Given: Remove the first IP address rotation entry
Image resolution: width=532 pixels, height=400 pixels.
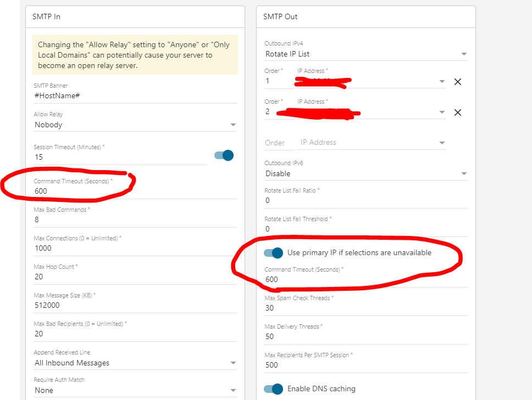Looking at the screenshot, I should tap(458, 81).
